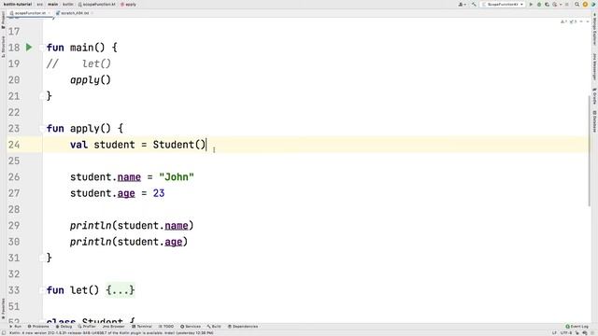
Task: Click the typos count inspection indicator
Action: (x=573, y=21)
